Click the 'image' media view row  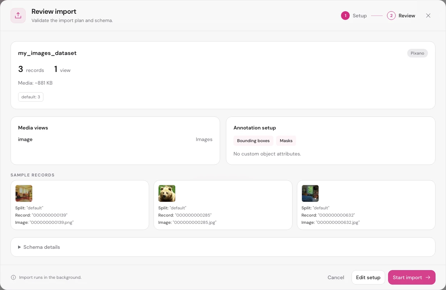115,139
